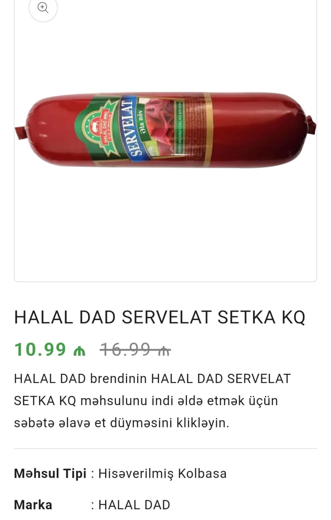Click the gray manat symbol beside old price
The height and width of the screenshot is (520, 331).
pyautogui.click(x=164, y=351)
